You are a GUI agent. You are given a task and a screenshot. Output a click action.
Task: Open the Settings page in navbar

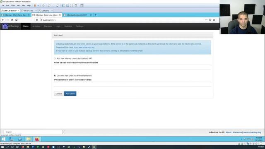79,26
